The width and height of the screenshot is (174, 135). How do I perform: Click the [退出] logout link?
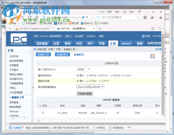tap(68, 36)
